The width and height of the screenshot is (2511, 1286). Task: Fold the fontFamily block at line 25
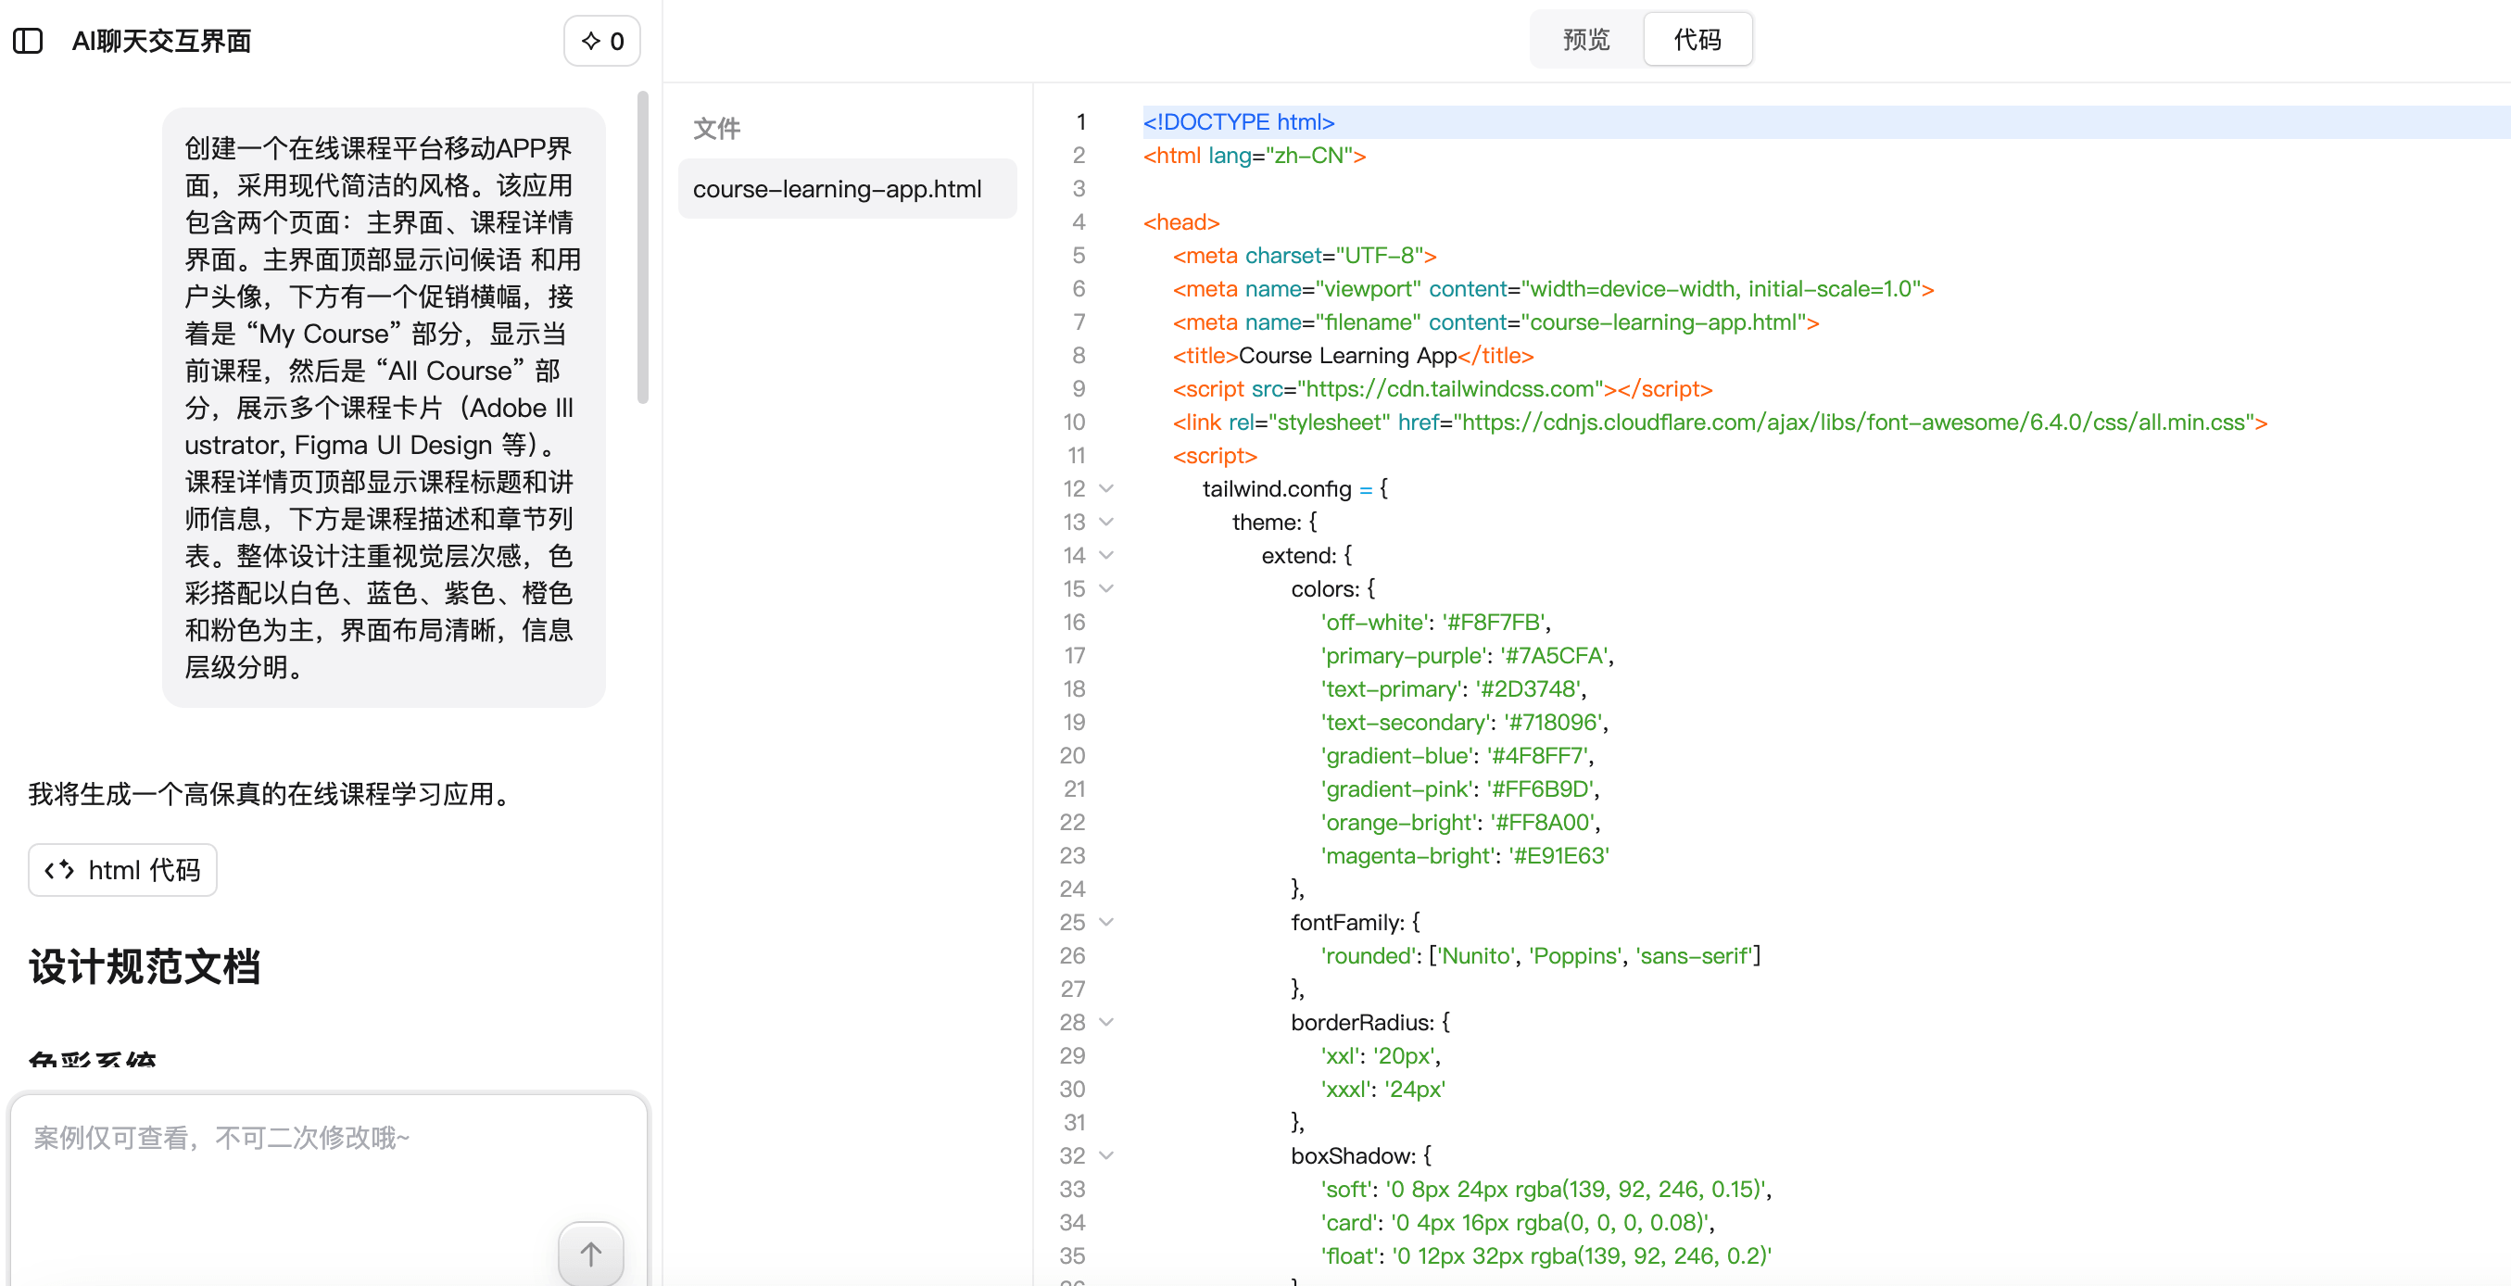[x=1106, y=921]
